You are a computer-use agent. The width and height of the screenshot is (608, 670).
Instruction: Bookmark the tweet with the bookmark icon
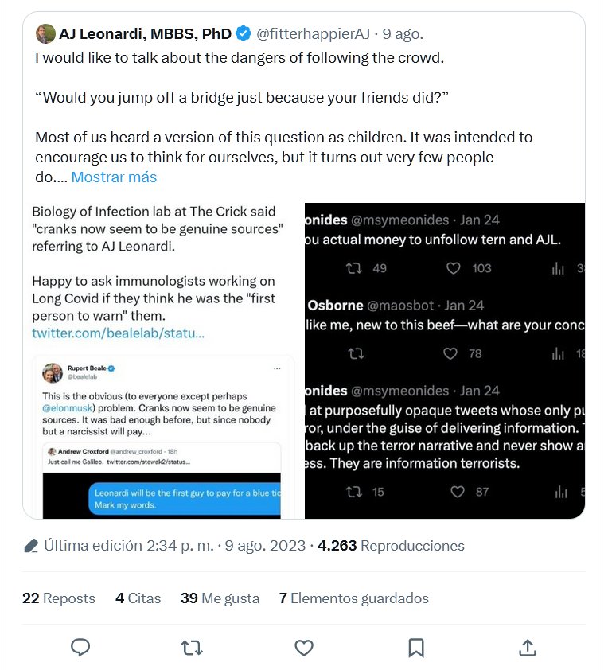coord(415,648)
